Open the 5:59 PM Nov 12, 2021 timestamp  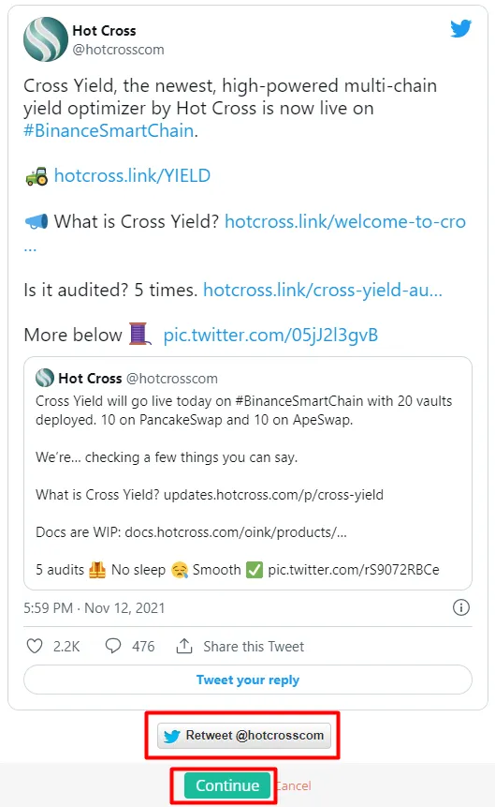tap(95, 607)
